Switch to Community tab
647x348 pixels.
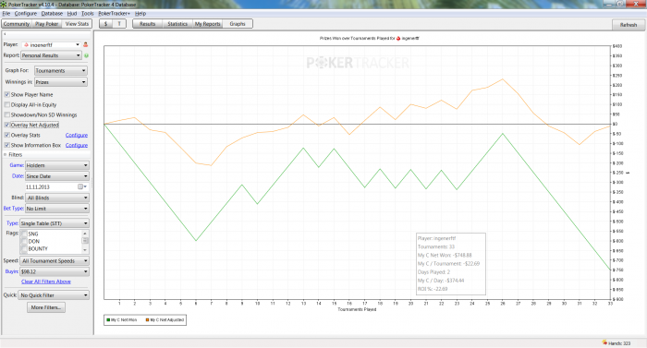pos(17,24)
